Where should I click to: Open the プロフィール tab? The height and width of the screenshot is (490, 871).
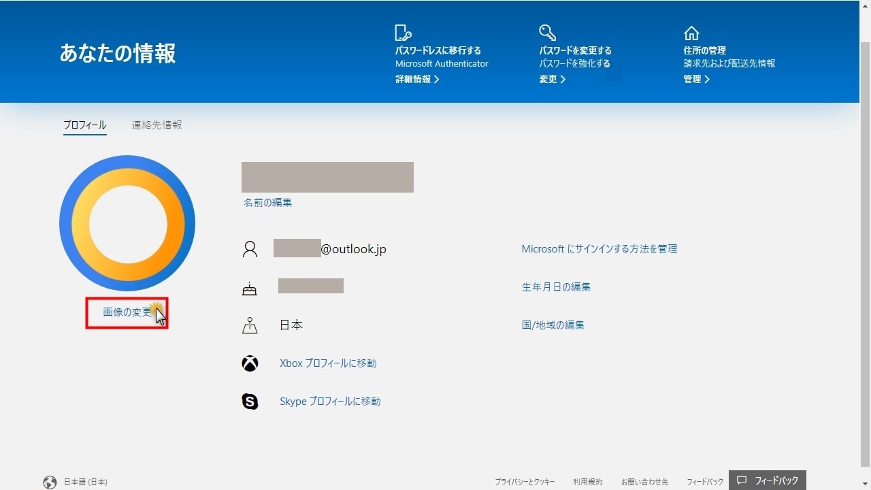[85, 125]
